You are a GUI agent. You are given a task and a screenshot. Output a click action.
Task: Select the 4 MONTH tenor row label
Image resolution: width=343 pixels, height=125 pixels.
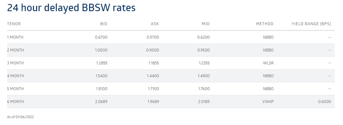click(x=16, y=76)
